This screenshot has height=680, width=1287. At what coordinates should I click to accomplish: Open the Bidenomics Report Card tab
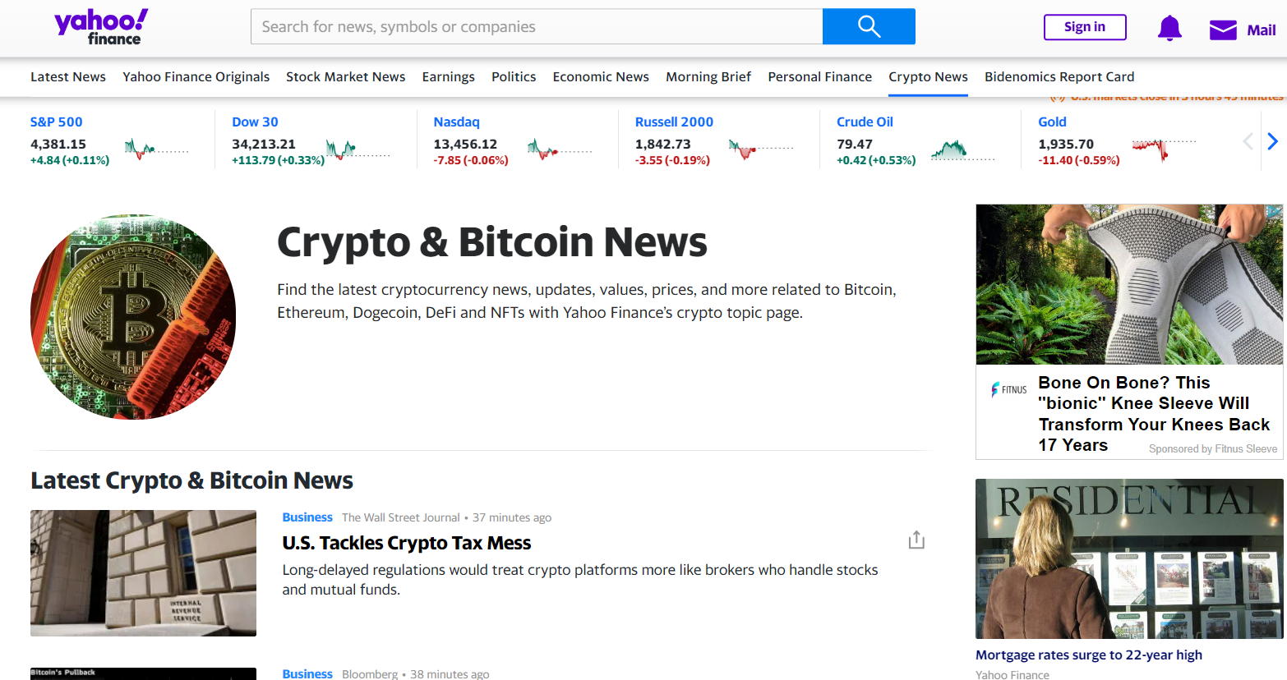point(1059,76)
